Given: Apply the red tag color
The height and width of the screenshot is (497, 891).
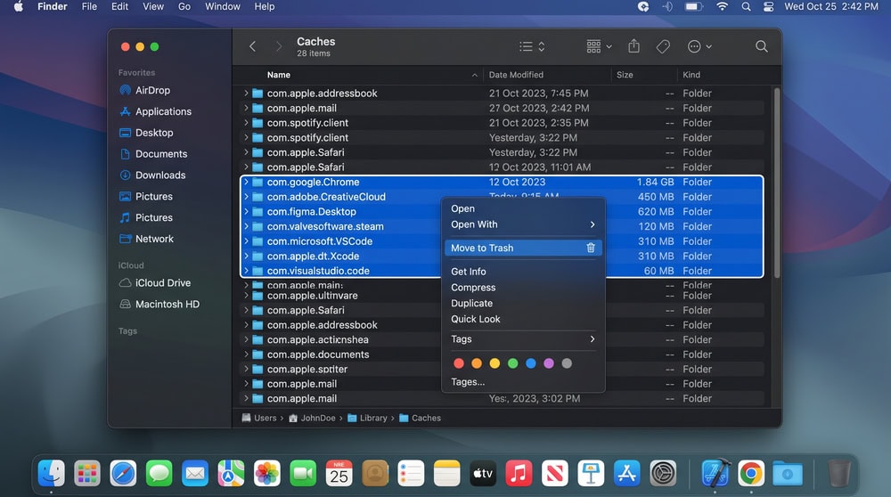Looking at the screenshot, I should point(459,363).
